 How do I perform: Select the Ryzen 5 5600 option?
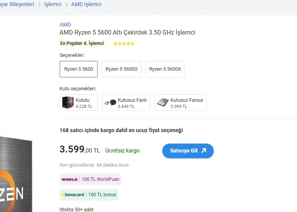[x=79, y=69]
